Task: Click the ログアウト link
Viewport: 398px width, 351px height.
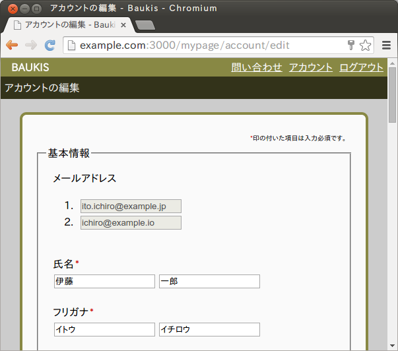Action: [x=361, y=67]
